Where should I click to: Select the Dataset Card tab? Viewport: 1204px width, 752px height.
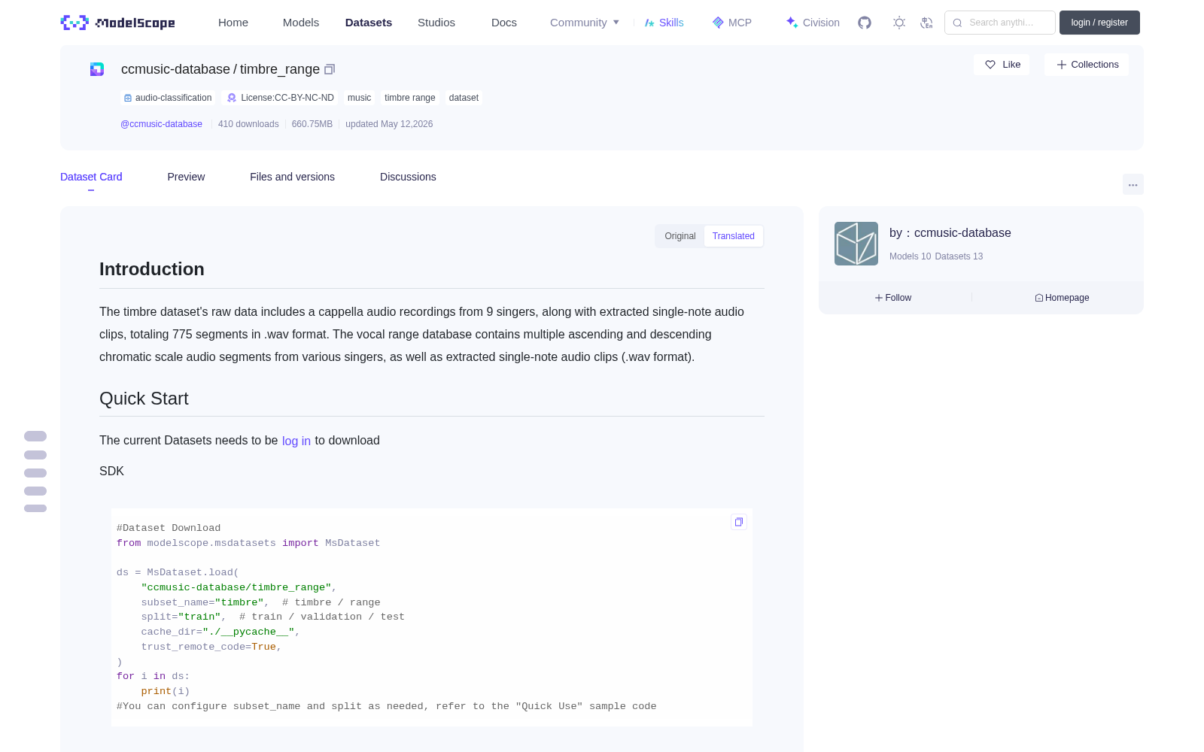91,177
